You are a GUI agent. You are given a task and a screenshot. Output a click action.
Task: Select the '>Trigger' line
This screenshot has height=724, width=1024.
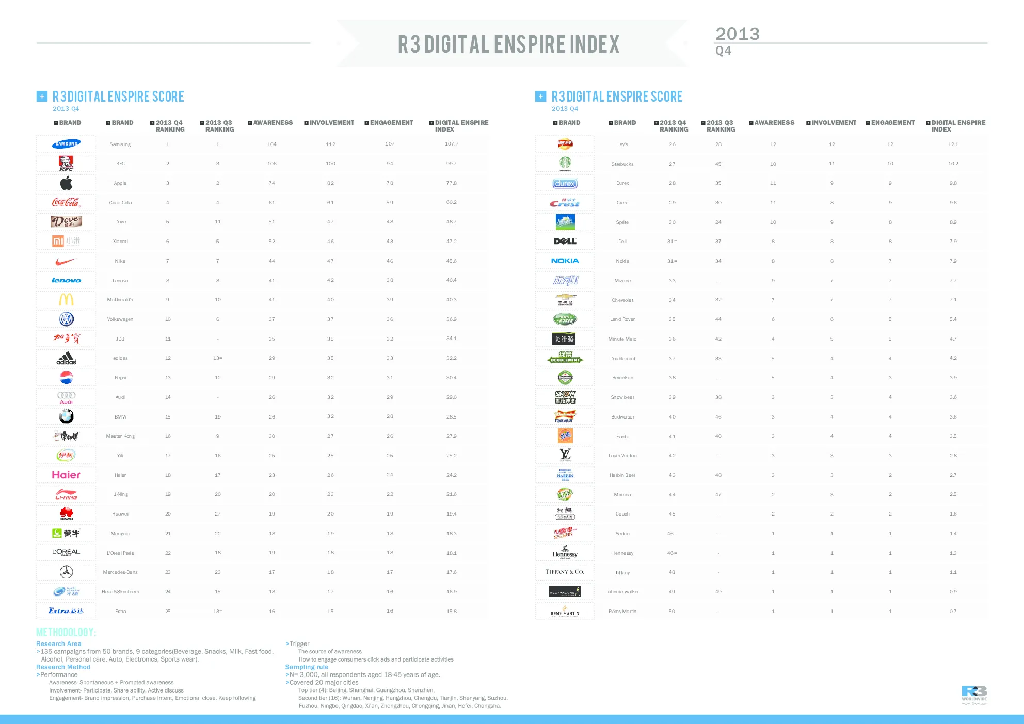[x=297, y=644]
